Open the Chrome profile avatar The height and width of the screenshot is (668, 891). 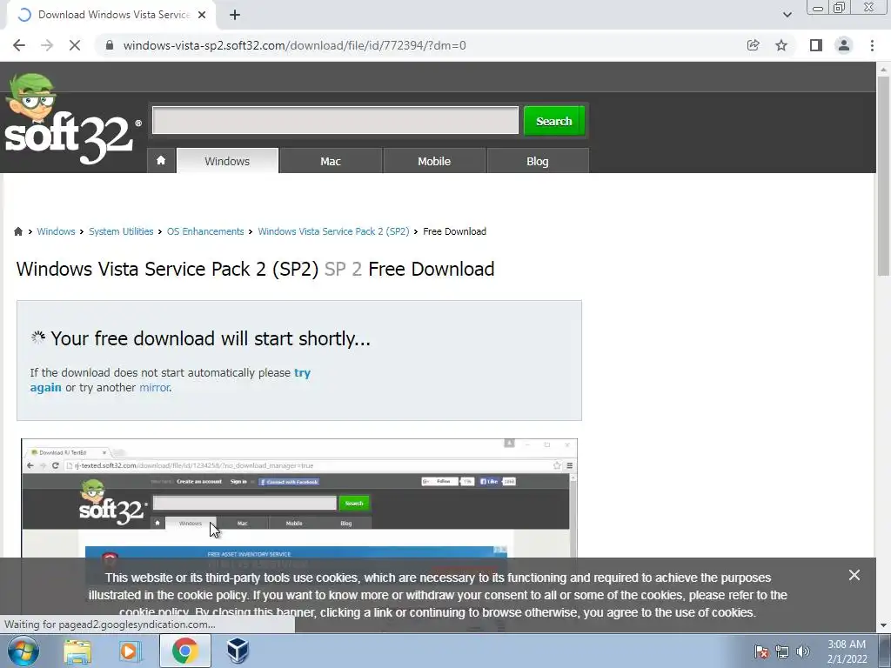tap(844, 45)
